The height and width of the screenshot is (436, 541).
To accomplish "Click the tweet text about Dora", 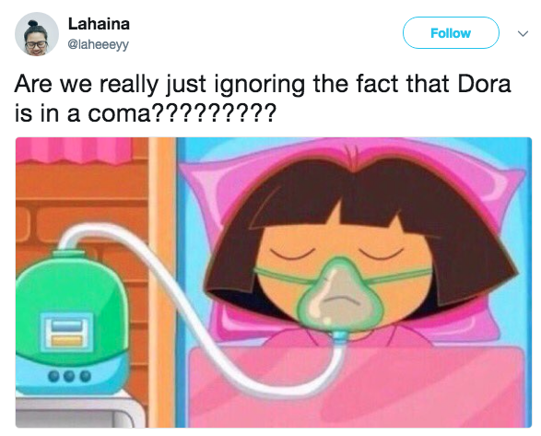I will pyautogui.click(x=263, y=98).
